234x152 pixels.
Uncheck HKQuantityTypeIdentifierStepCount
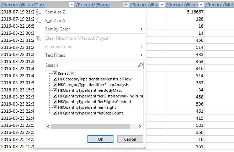(x=55, y=113)
